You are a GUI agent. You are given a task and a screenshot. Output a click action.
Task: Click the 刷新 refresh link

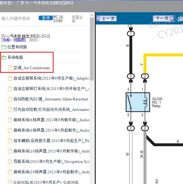point(34,40)
